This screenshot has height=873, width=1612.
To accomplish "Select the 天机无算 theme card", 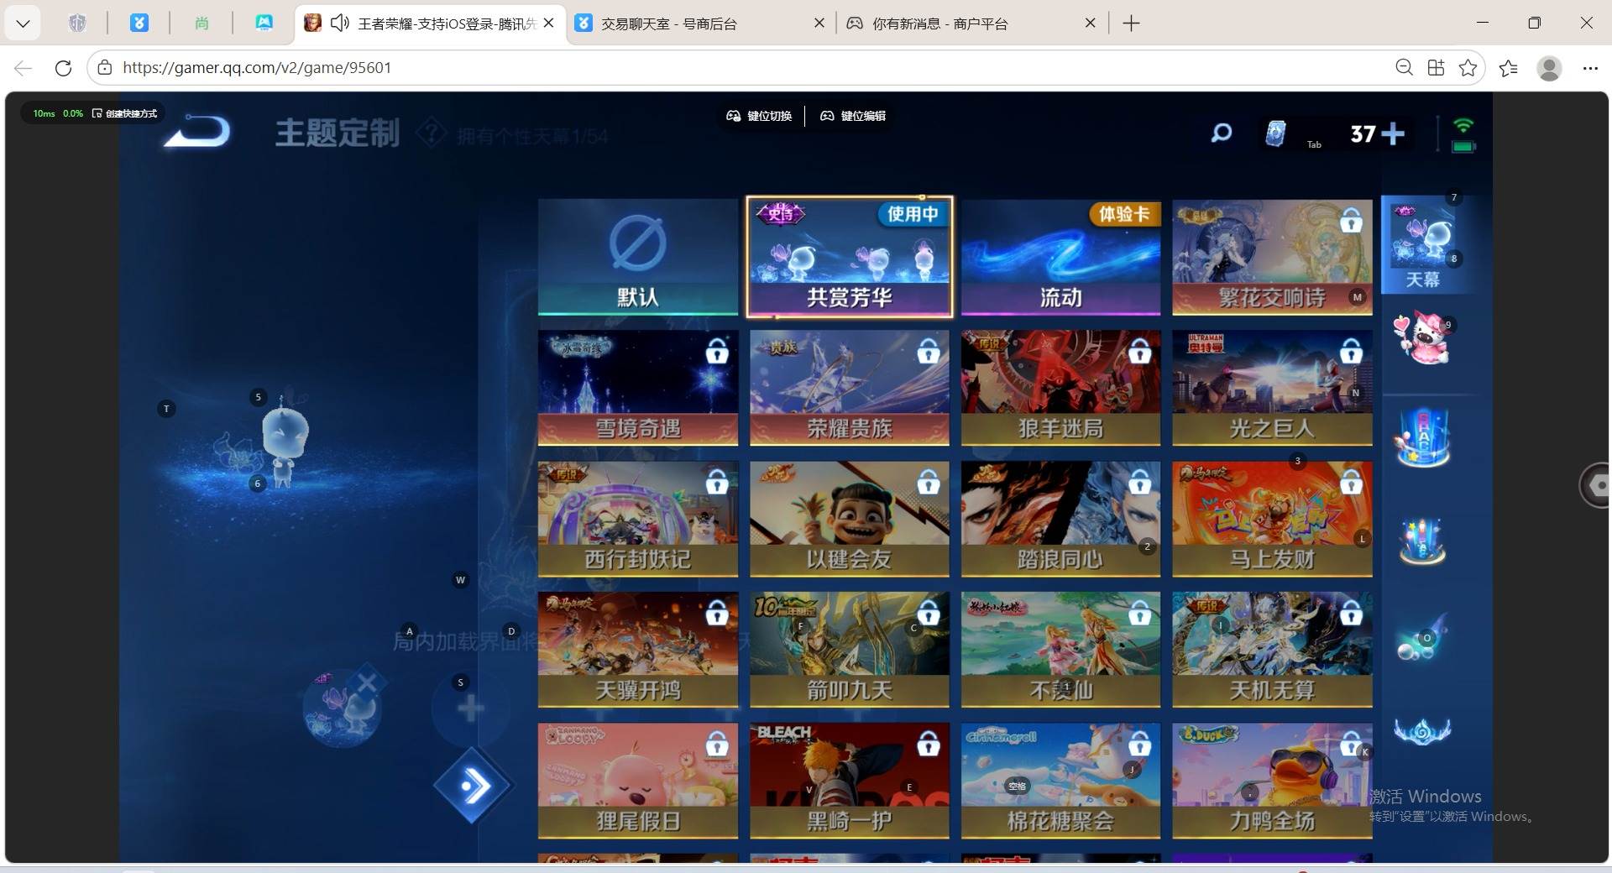I will click(x=1273, y=650).
